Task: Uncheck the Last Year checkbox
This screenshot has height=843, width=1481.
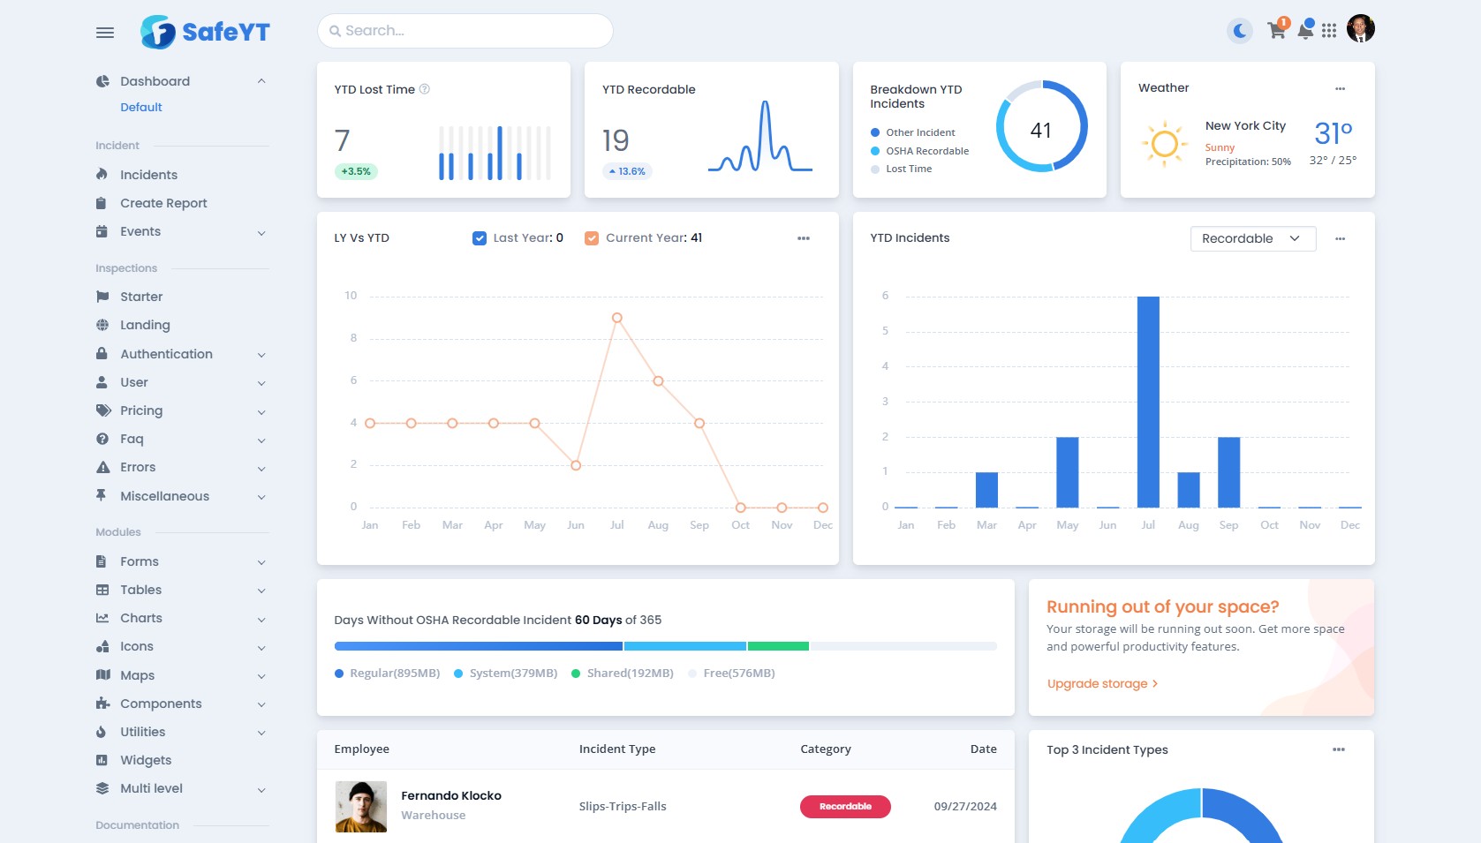Action: (x=480, y=238)
